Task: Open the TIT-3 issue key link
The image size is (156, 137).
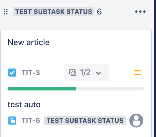Action: (x=31, y=73)
